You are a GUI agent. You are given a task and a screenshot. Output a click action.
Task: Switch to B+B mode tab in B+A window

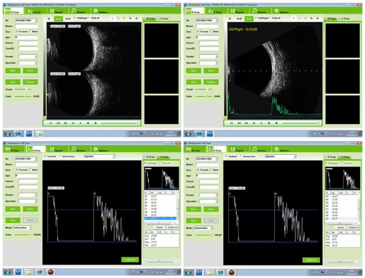[x=239, y=19]
